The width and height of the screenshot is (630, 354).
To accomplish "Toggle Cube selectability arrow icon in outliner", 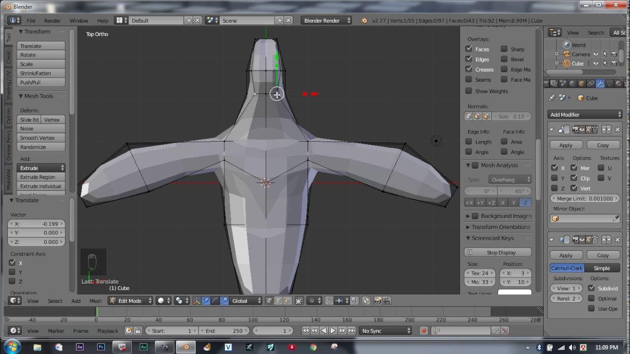I will pos(605,63).
